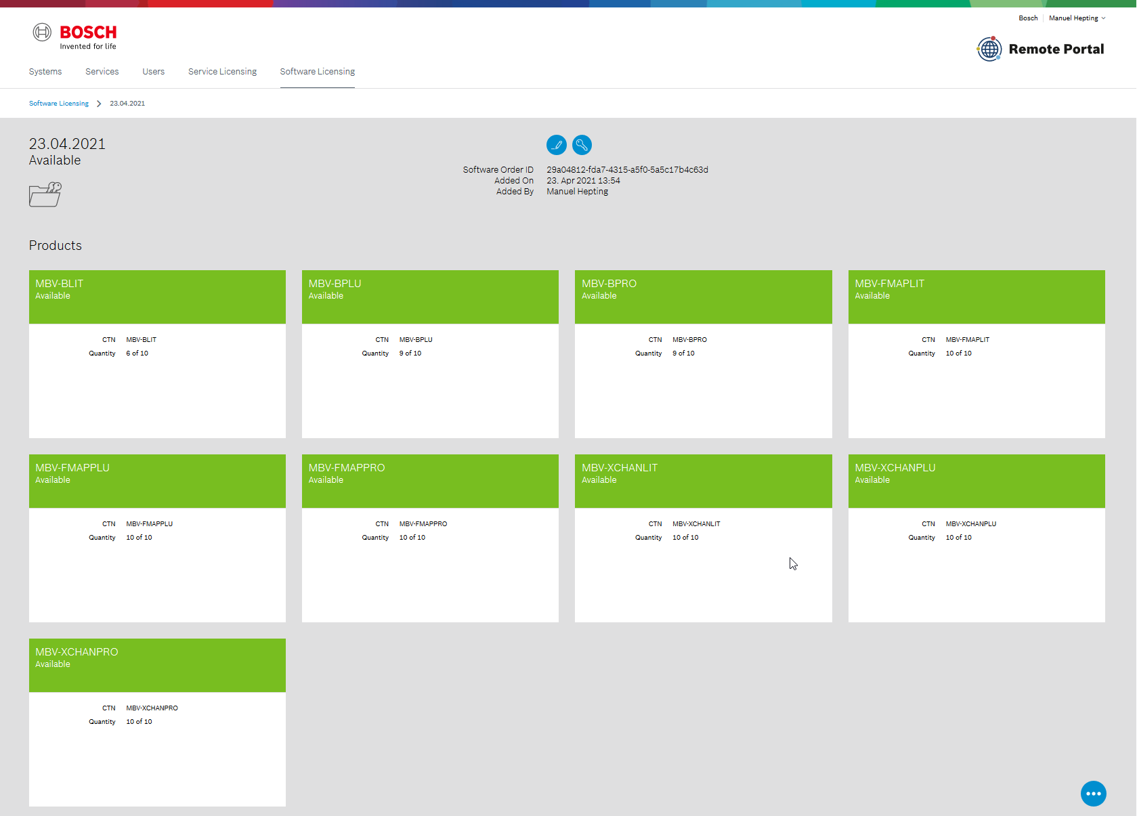Open the MBV-BLIT product card header
Image resolution: width=1137 pixels, height=816 pixels.
tap(157, 297)
